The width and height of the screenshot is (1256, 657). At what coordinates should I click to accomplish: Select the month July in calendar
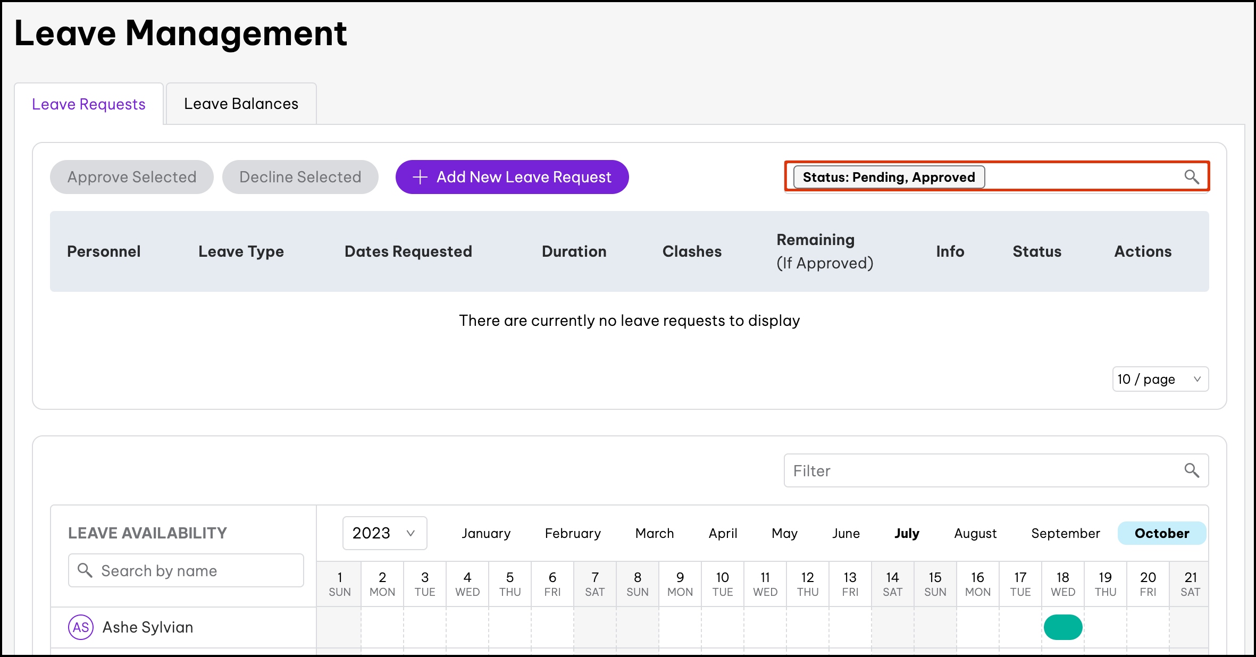(907, 533)
